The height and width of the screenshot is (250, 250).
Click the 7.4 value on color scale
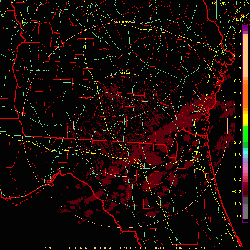click(237, 68)
